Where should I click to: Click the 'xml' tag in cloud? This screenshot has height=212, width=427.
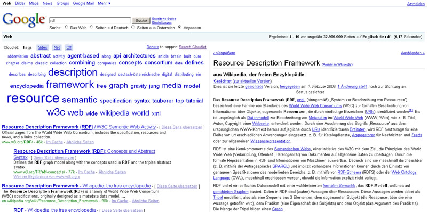(156, 113)
